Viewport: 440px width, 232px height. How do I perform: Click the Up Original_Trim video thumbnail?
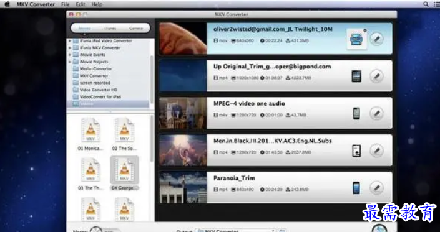(x=183, y=76)
